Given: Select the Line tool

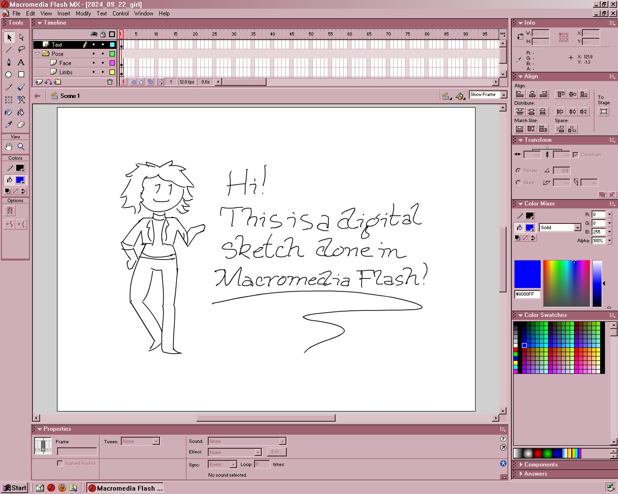Looking at the screenshot, I should [9, 50].
